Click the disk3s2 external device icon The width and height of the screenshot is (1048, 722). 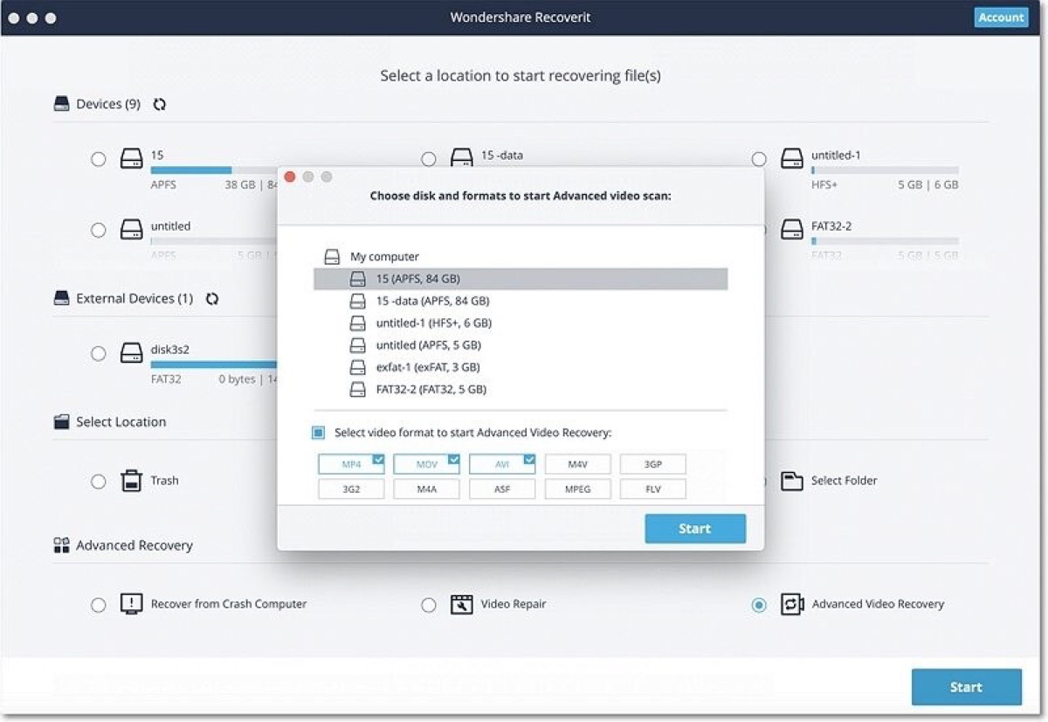click(x=132, y=353)
